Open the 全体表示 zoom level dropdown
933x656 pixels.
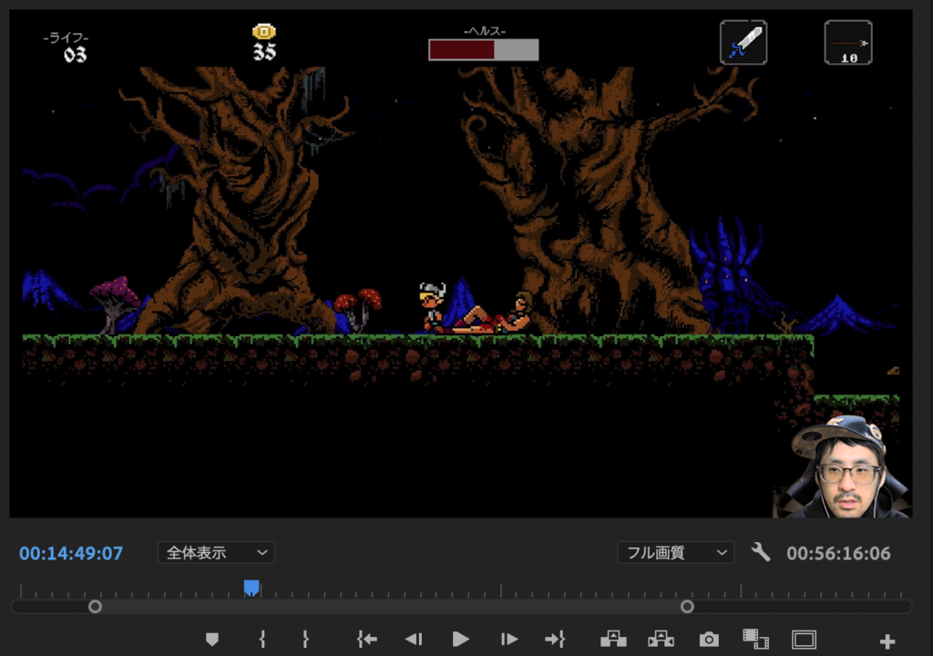[x=216, y=553]
